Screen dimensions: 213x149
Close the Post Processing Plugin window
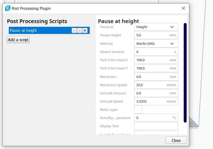pos(183,8)
